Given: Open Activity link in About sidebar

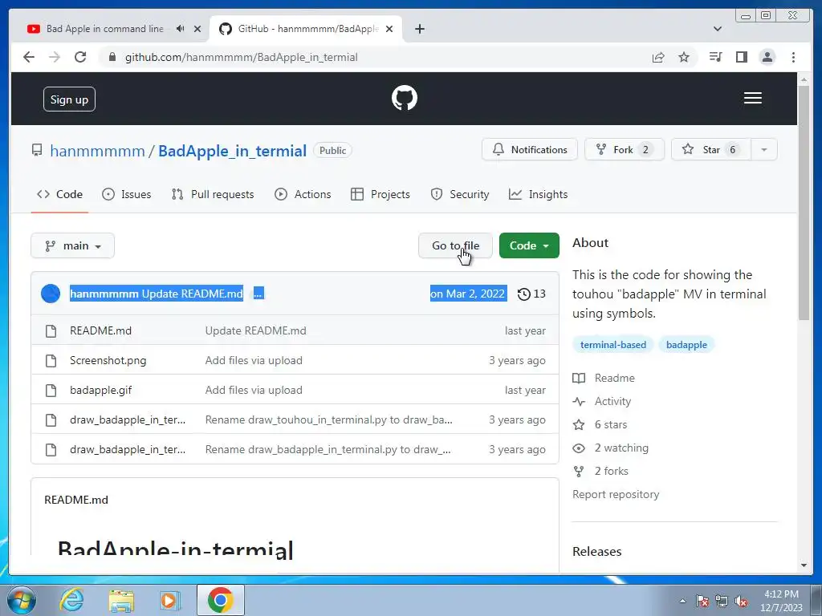Looking at the screenshot, I should (602, 402).
